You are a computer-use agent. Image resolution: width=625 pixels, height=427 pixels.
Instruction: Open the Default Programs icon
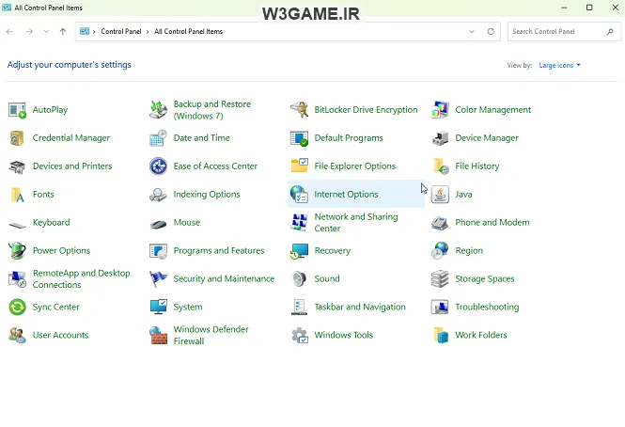300,138
